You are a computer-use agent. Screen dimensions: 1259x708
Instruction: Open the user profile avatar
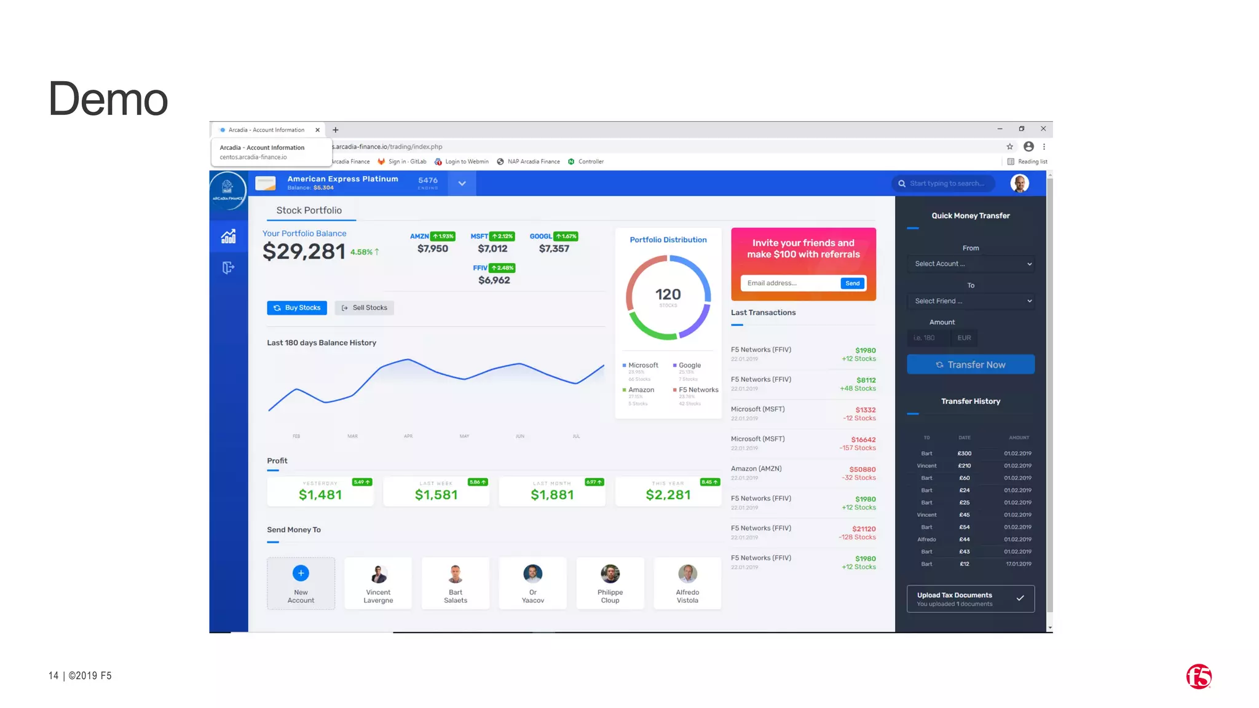pos(1019,183)
